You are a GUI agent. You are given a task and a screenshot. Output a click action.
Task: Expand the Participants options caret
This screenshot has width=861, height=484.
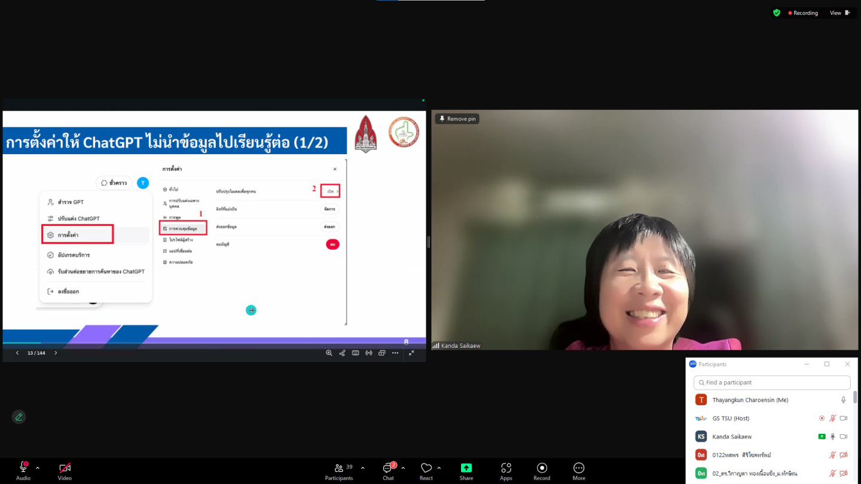pos(362,468)
